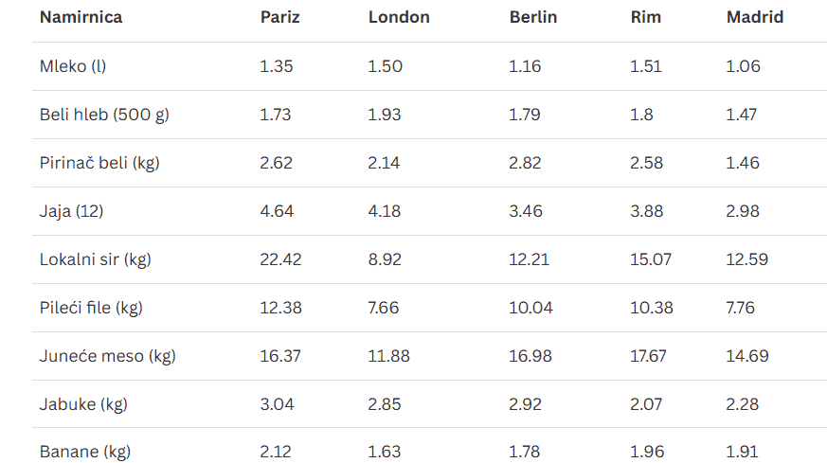
Task: Click Madrid's eggs price 2.98
Action: point(743,211)
